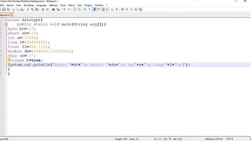Collapse the main method fold marker

click(6, 24)
